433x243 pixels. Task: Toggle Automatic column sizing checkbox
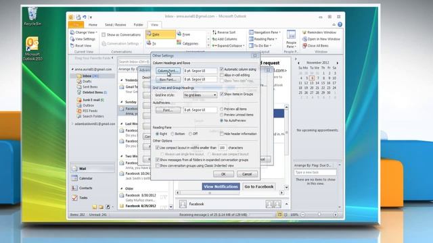tap(221, 69)
